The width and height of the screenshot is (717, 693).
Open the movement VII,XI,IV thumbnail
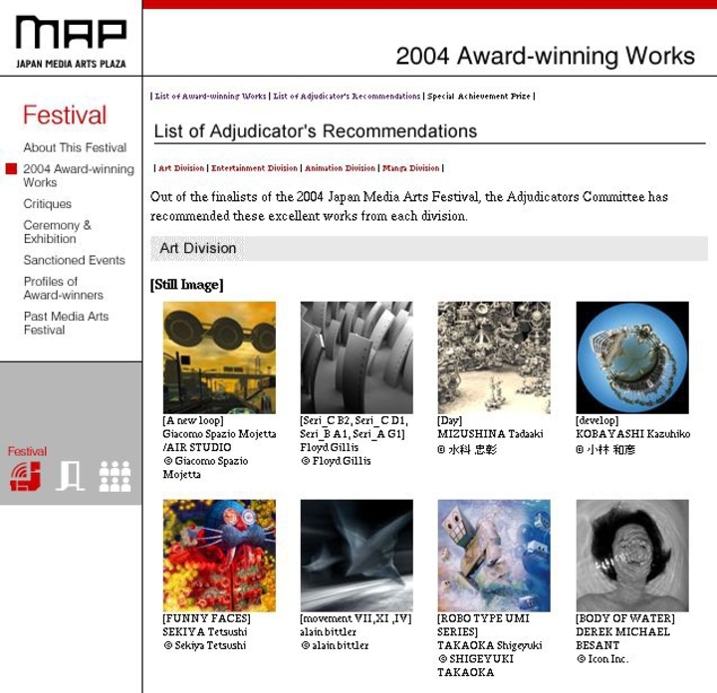[x=357, y=556]
